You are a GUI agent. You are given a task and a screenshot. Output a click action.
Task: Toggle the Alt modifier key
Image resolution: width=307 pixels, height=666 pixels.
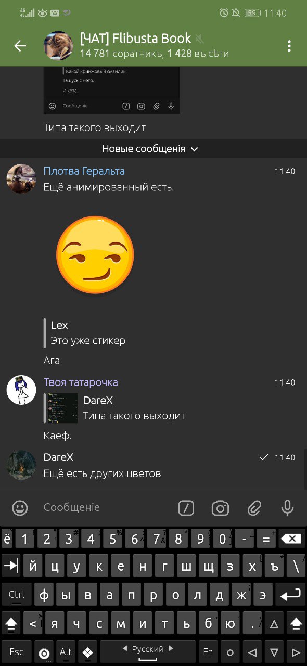(66, 652)
